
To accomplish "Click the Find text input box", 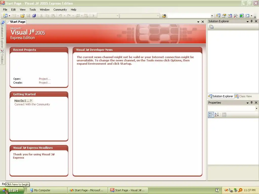I will coord(189,16).
